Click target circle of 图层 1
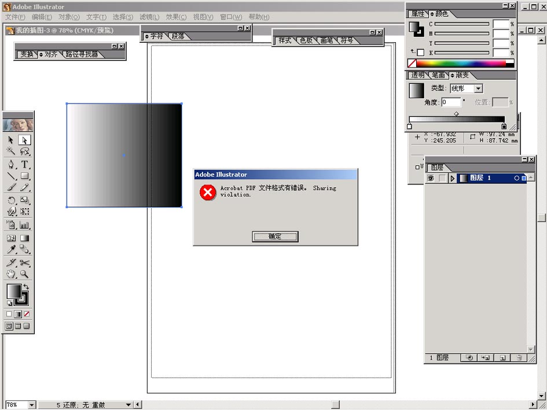The image size is (547, 410). pos(517,178)
